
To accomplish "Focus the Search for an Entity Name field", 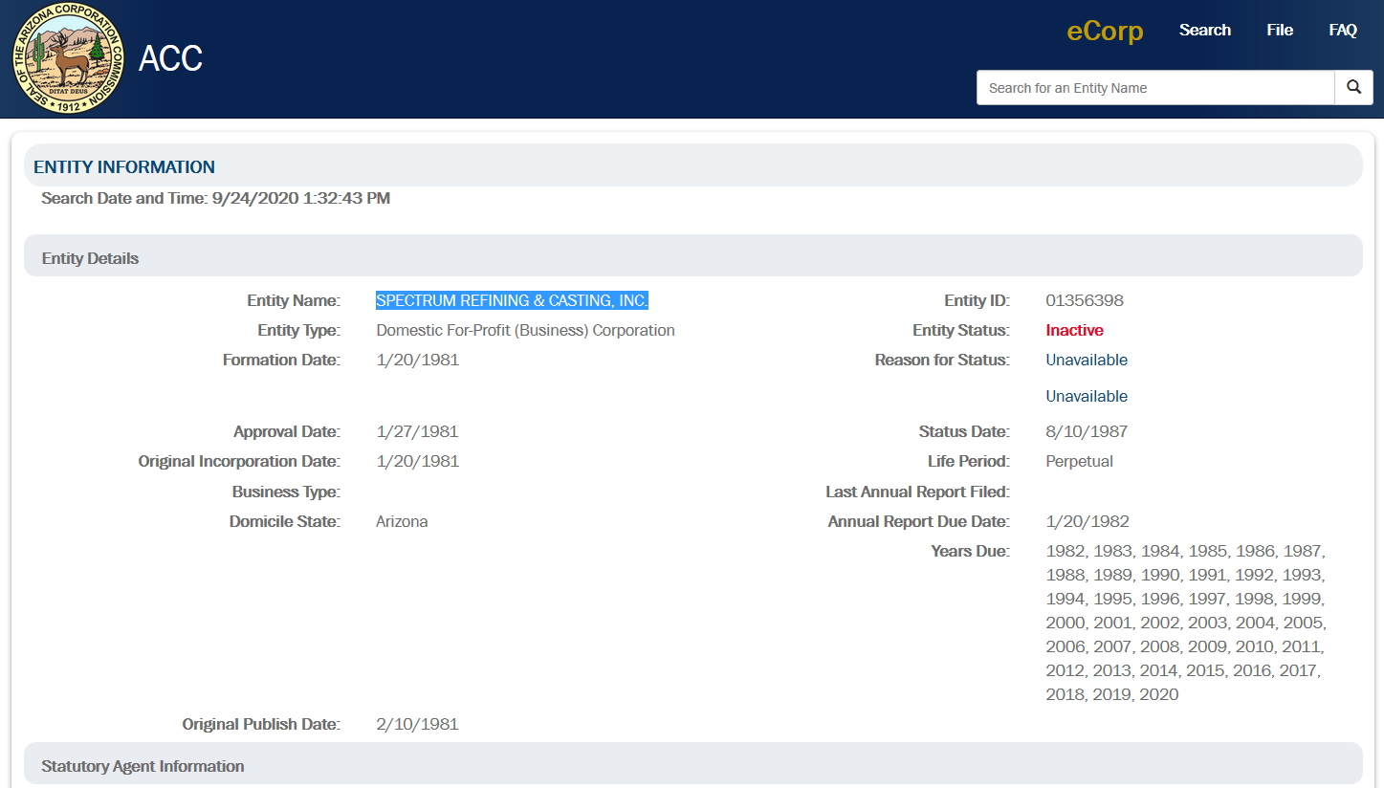I will pyautogui.click(x=1154, y=88).
